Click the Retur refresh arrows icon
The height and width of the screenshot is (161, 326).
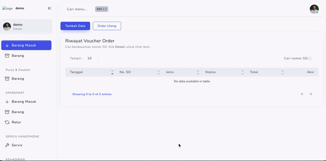[x=7, y=122]
